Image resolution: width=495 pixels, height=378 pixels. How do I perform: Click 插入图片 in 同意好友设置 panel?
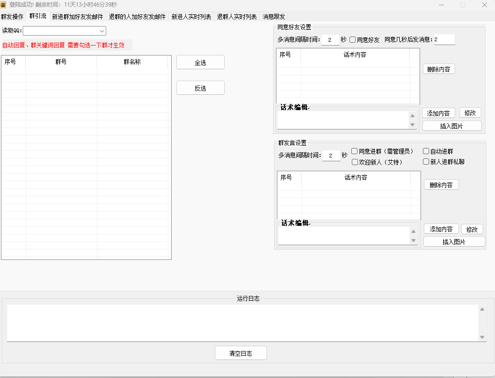451,125
